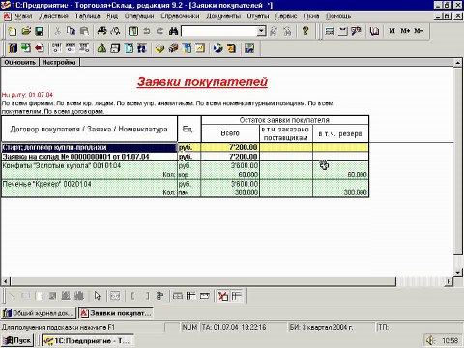The height and width of the screenshot is (348, 464).
Task: Print the report with printer icon
Action: click(101, 31)
